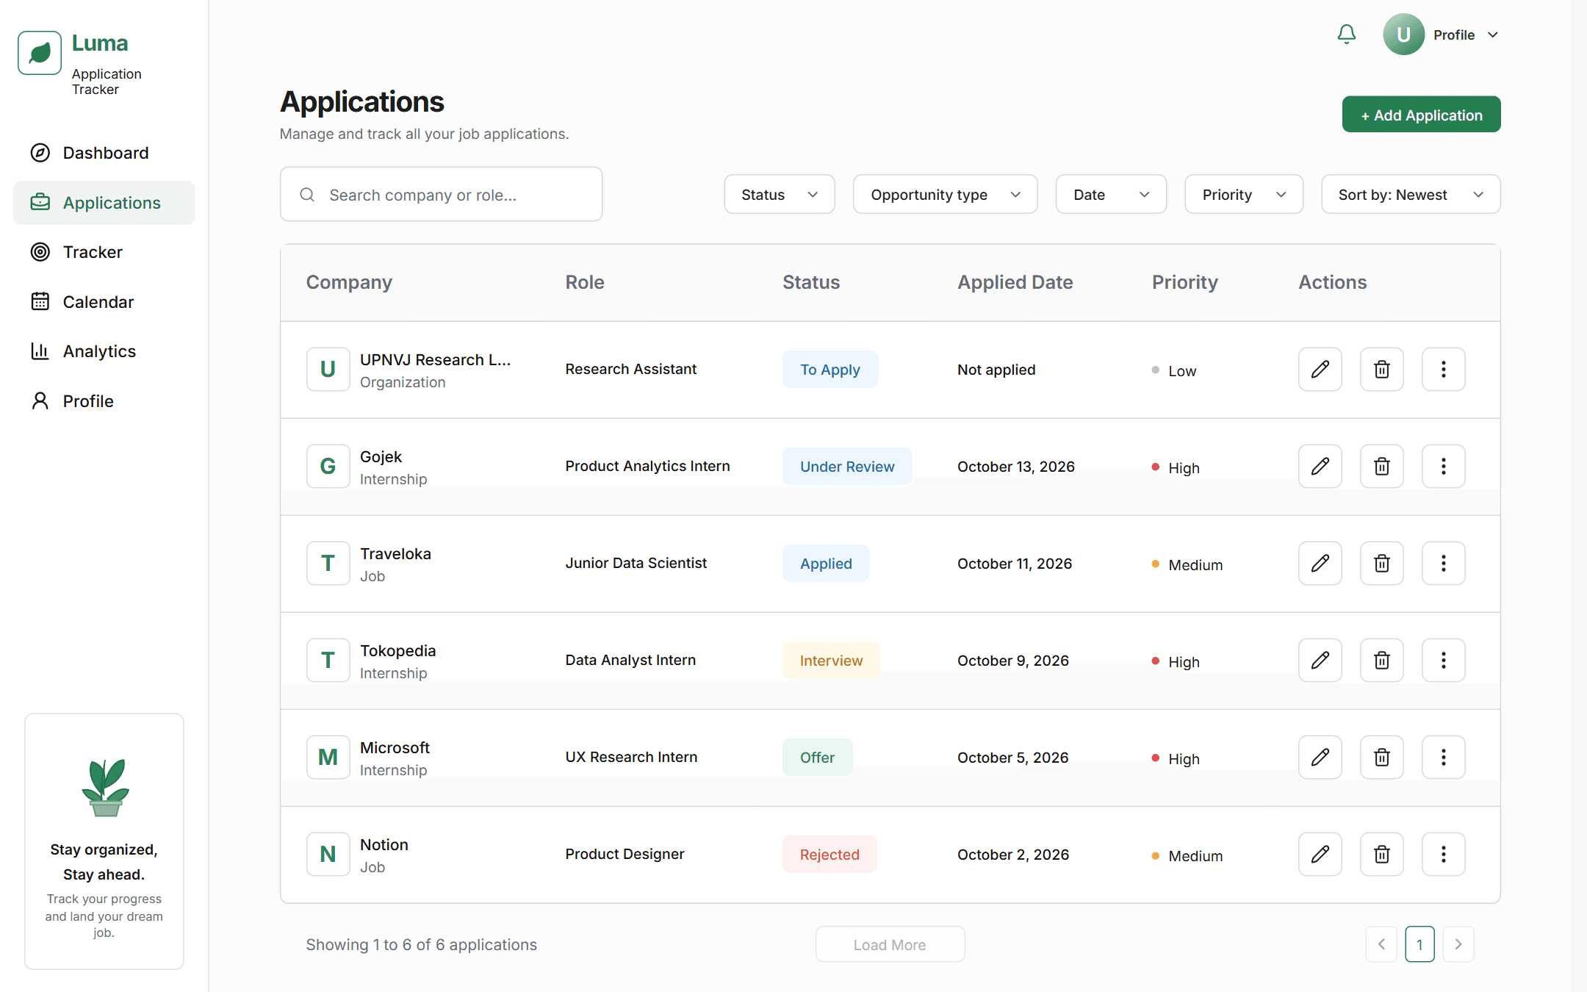This screenshot has height=992, width=1587.
Task: Edit the Gojek application
Action: [1320, 467]
